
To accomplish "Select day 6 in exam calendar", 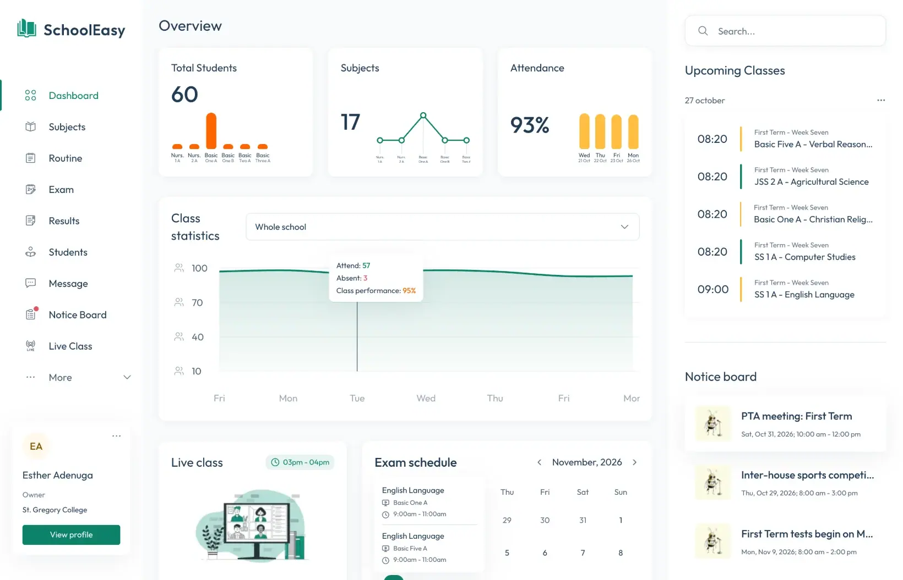I will point(545,553).
